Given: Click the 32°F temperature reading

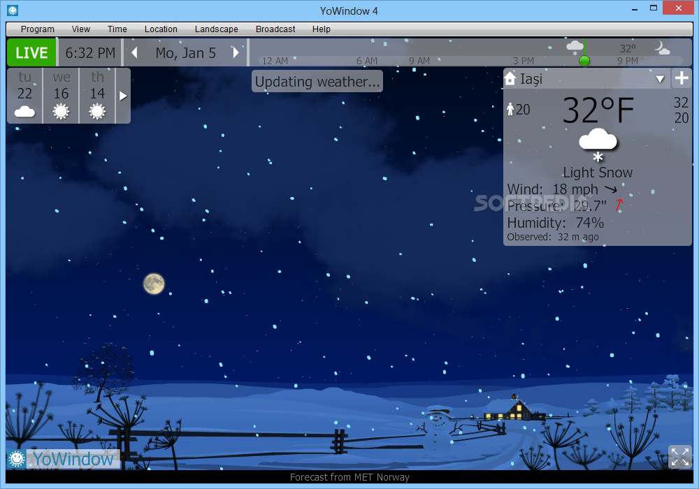Looking at the screenshot, I should pyautogui.click(x=598, y=110).
